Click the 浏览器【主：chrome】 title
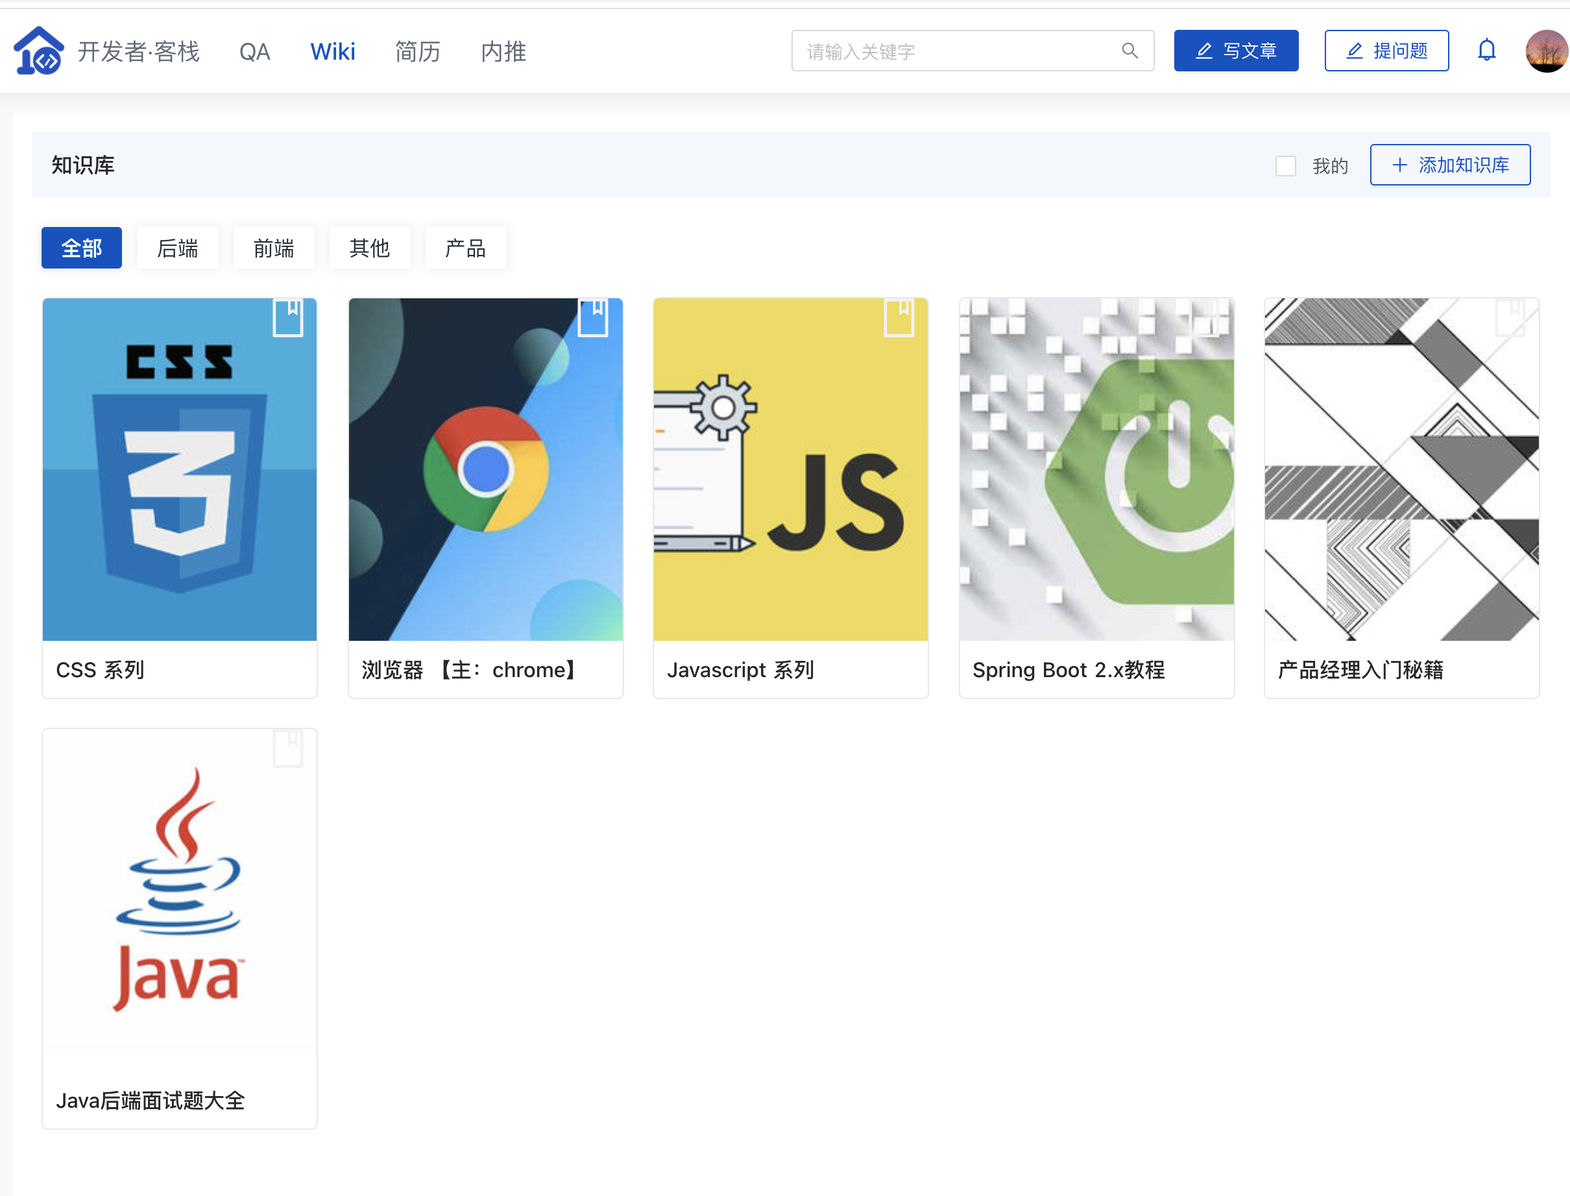Screen dimensions: 1570x1196 pyautogui.click(x=470, y=670)
